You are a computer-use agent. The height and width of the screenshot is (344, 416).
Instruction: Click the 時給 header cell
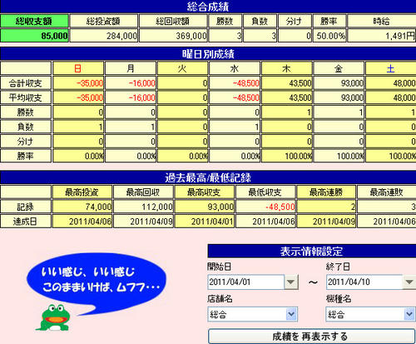tap(382, 21)
